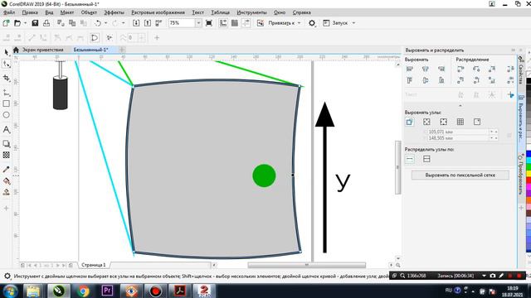Switch to Экран приветствия tab
Image resolution: width=531 pixels, height=298 pixels.
tap(42, 50)
